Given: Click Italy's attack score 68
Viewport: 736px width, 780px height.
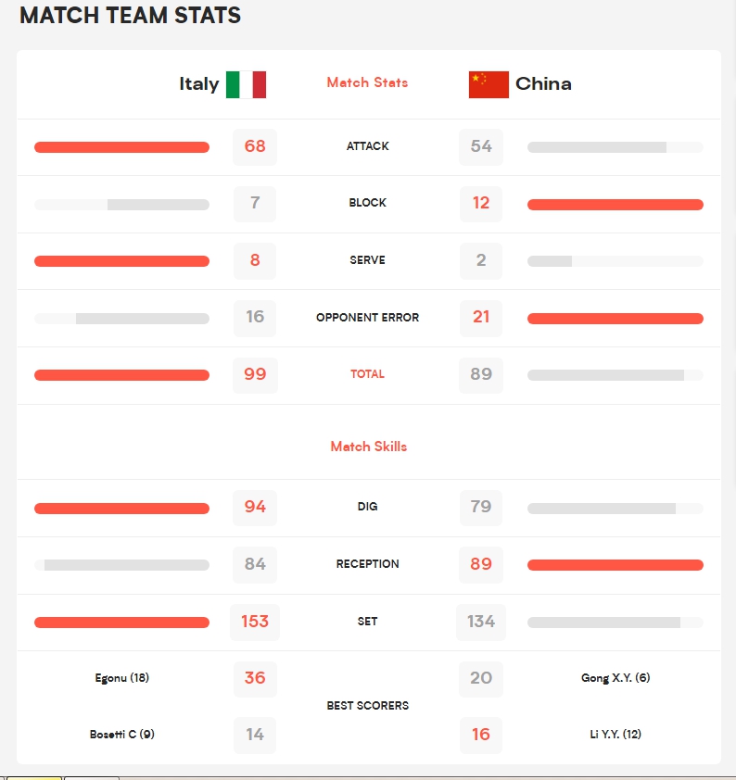Looking at the screenshot, I should point(255,146).
